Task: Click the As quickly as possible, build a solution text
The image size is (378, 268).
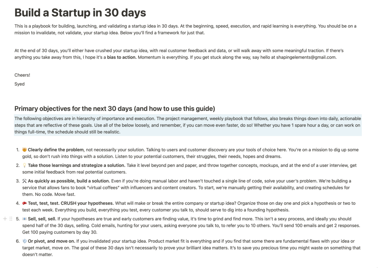Action: point(69,181)
